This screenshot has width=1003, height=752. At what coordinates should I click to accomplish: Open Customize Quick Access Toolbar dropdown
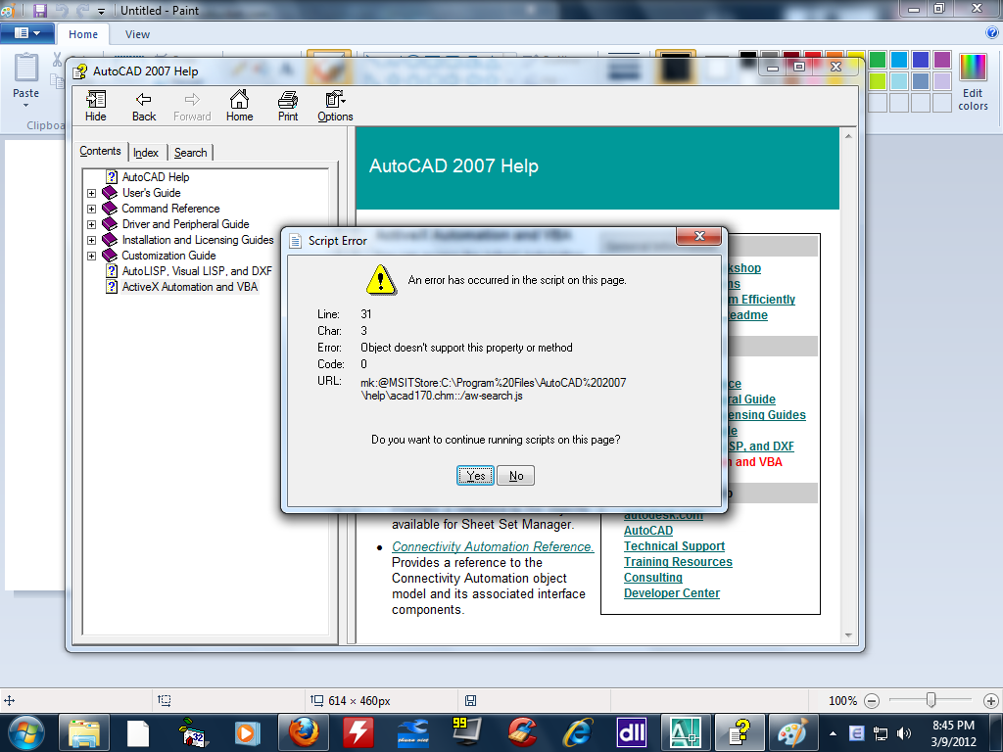101,11
